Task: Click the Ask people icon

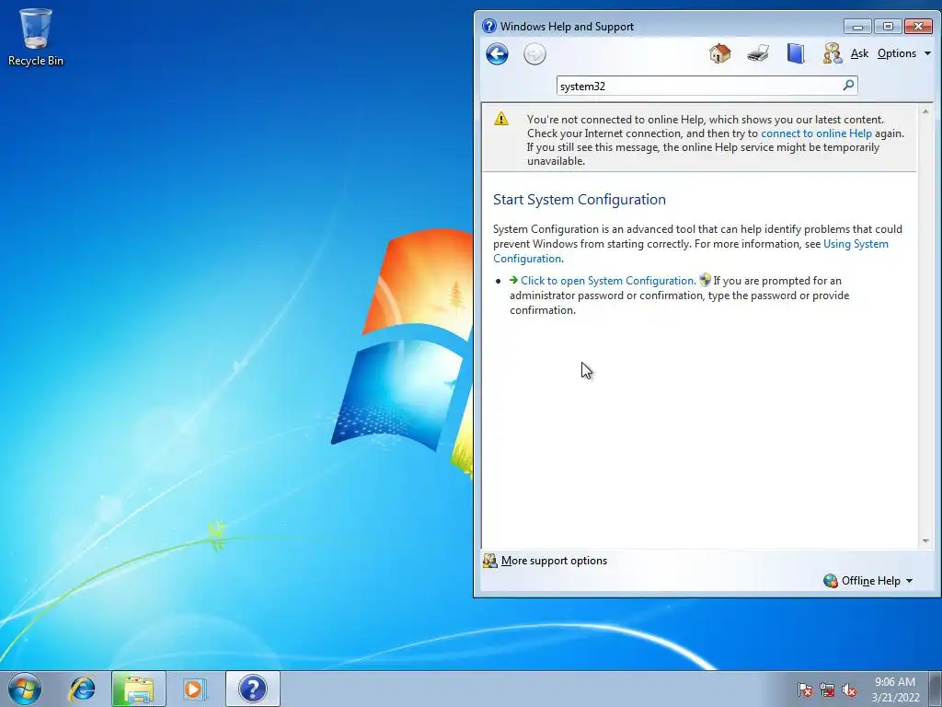Action: tap(832, 53)
